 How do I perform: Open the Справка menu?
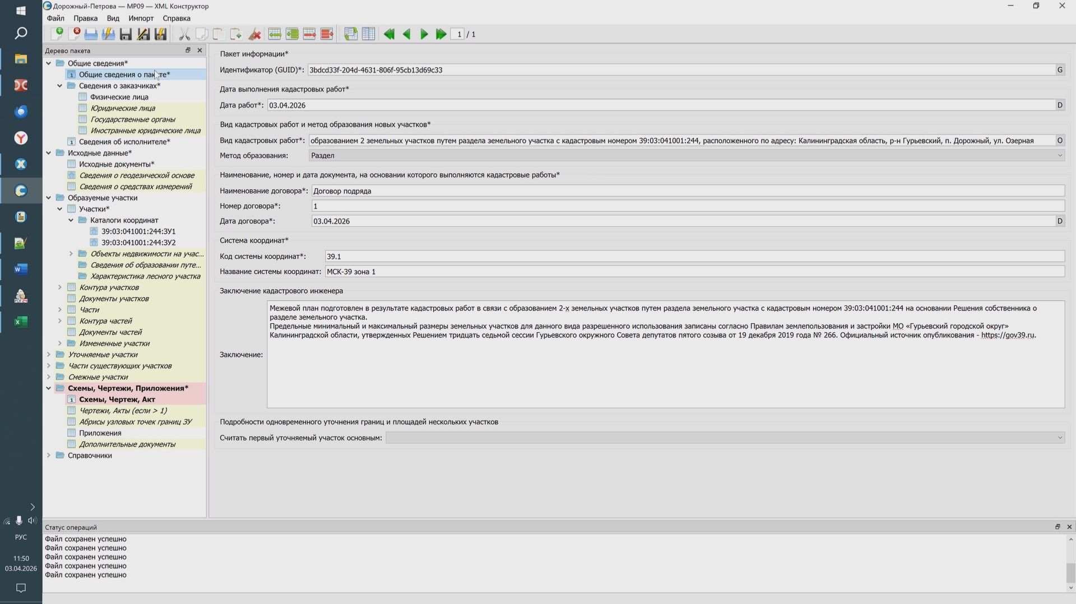click(x=177, y=18)
